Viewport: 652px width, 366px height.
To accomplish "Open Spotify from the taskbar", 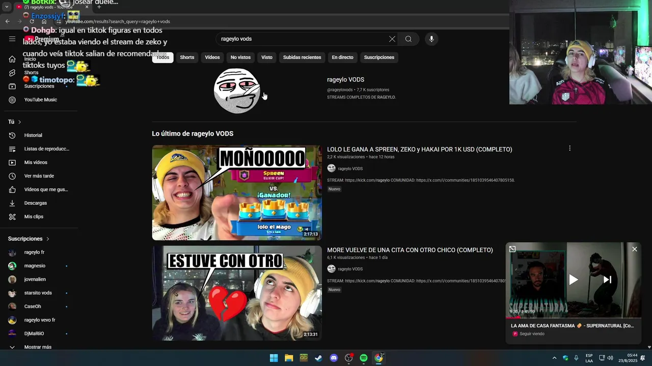I will 364,358.
